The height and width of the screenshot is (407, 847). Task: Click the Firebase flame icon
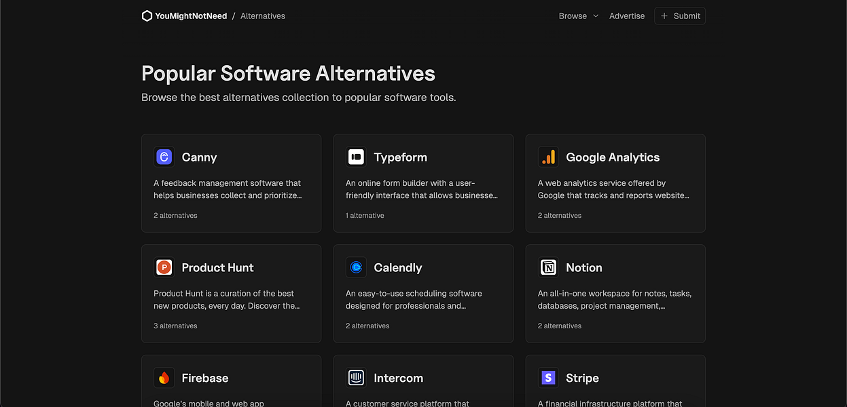coord(164,379)
